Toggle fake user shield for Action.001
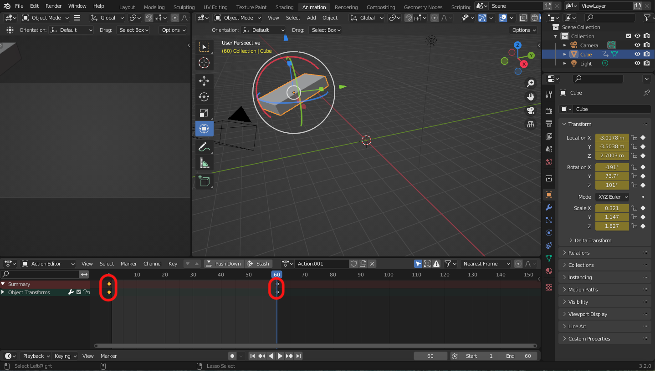Image resolution: width=655 pixels, height=371 pixels. point(354,264)
